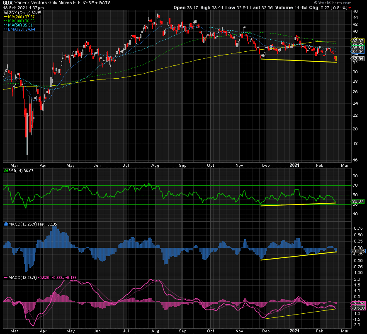367x334 pixels.
Task: Select the cyan MA(50) legend line marker
Action: (6, 25)
